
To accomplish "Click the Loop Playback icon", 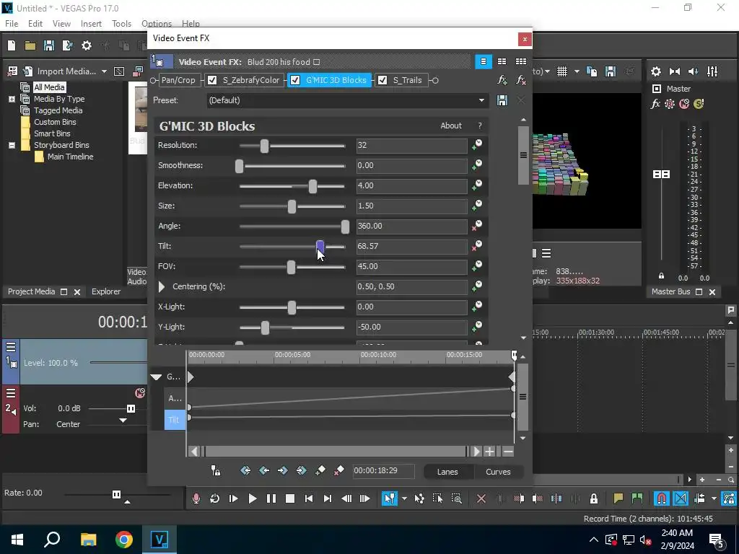I will (x=214, y=498).
